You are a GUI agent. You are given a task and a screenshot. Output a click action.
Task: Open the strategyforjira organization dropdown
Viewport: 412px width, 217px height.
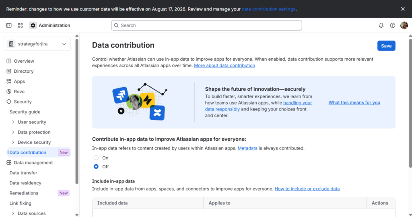coord(37,44)
